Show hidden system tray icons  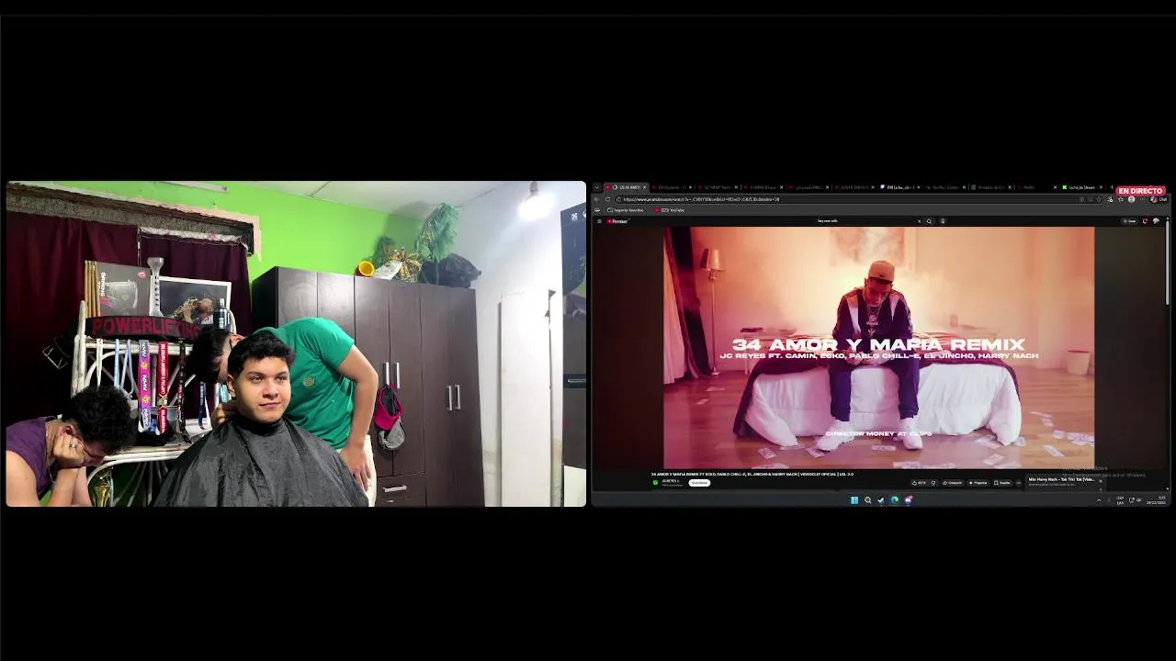click(1099, 500)
